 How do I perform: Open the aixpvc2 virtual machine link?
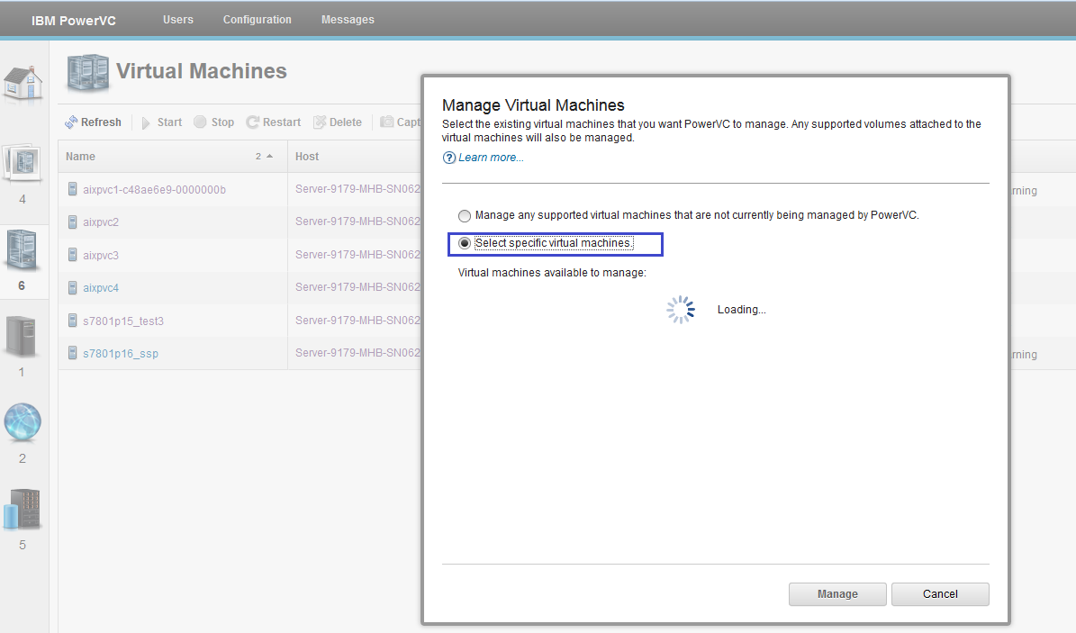pos(101,222)
